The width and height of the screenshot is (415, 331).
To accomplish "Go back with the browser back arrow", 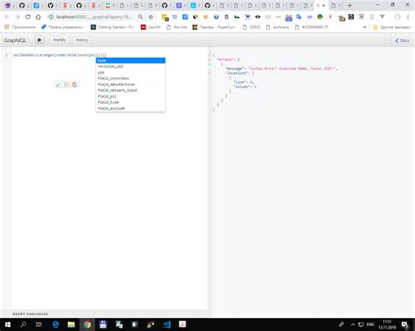I will [x=7, y=17].
